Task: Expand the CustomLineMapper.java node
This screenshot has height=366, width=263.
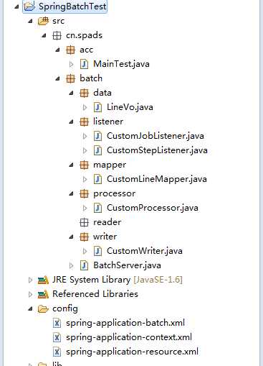Action: pos(85,179)
